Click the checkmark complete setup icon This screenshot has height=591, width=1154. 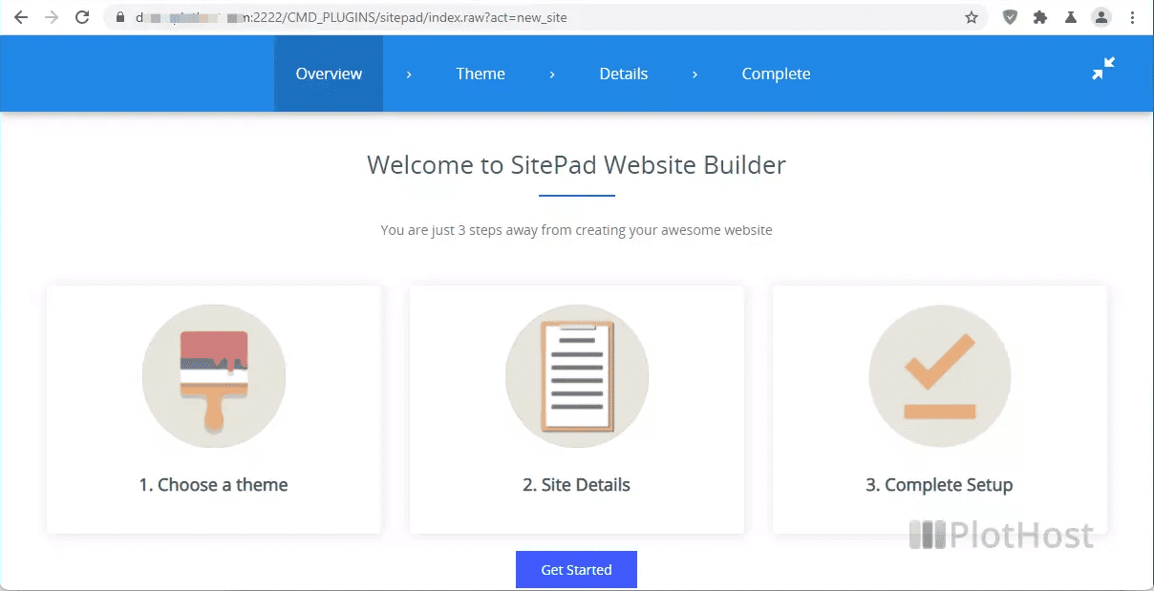[x=939, y=377]
